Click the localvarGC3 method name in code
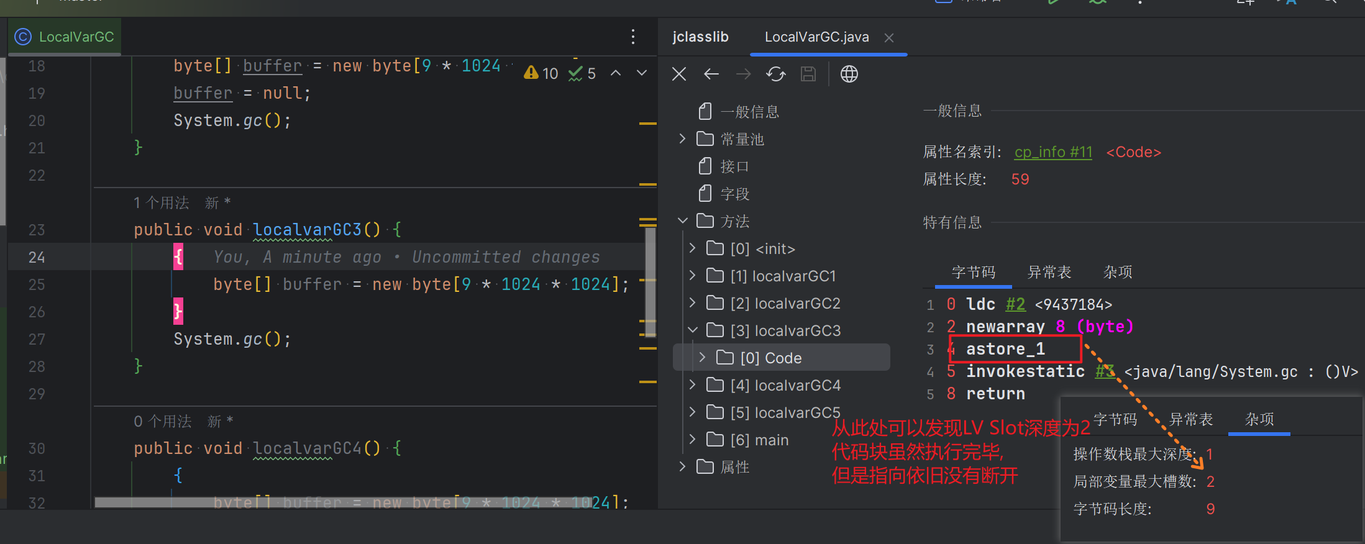Viewport: 1365px width, 544px height. coord(308,230)
